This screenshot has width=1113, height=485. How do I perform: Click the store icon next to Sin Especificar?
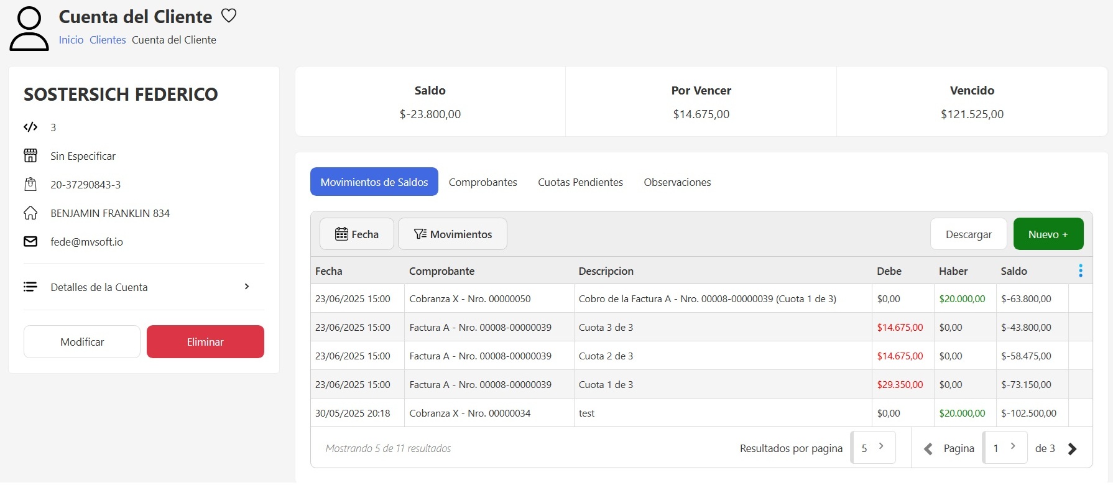point(30,156)
